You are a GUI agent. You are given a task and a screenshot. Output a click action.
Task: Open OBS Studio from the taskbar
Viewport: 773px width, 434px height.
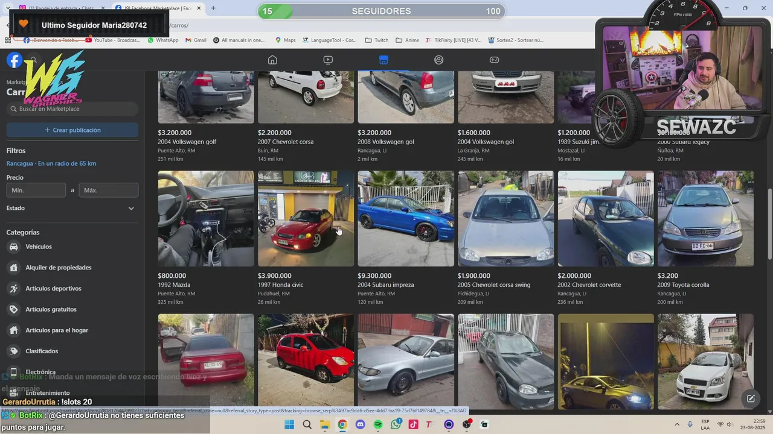466,424
